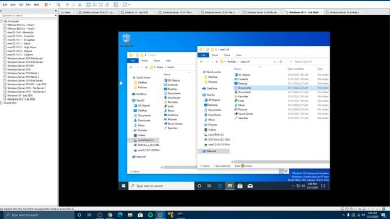Open File tab in the User2 Explorer window
Screen dimensions: 390x219
click(133, 61)
